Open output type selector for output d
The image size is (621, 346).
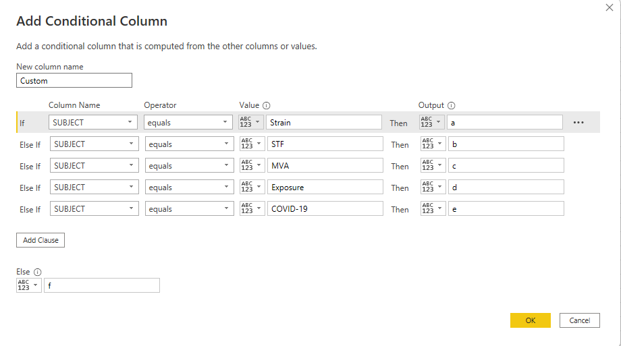point(433,187)
